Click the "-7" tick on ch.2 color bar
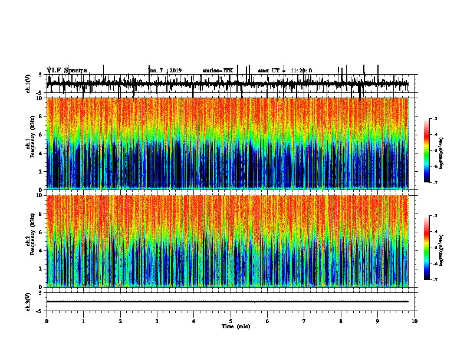The image size is (467, 360). pyautogui.click(x=435, y=279)
